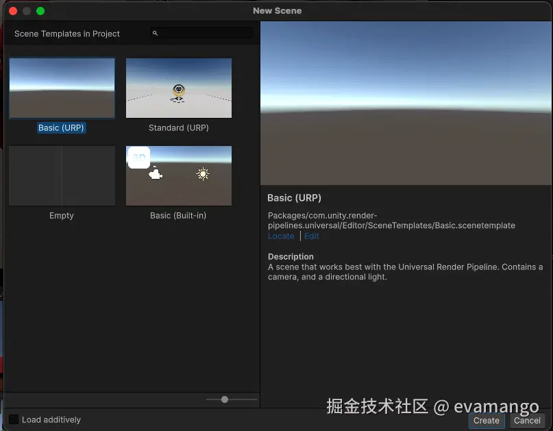This screenshot has height=431, width=553.
Task: Pick the Basic (Built-in) template thumbnail
Action: tap(179, 175)
